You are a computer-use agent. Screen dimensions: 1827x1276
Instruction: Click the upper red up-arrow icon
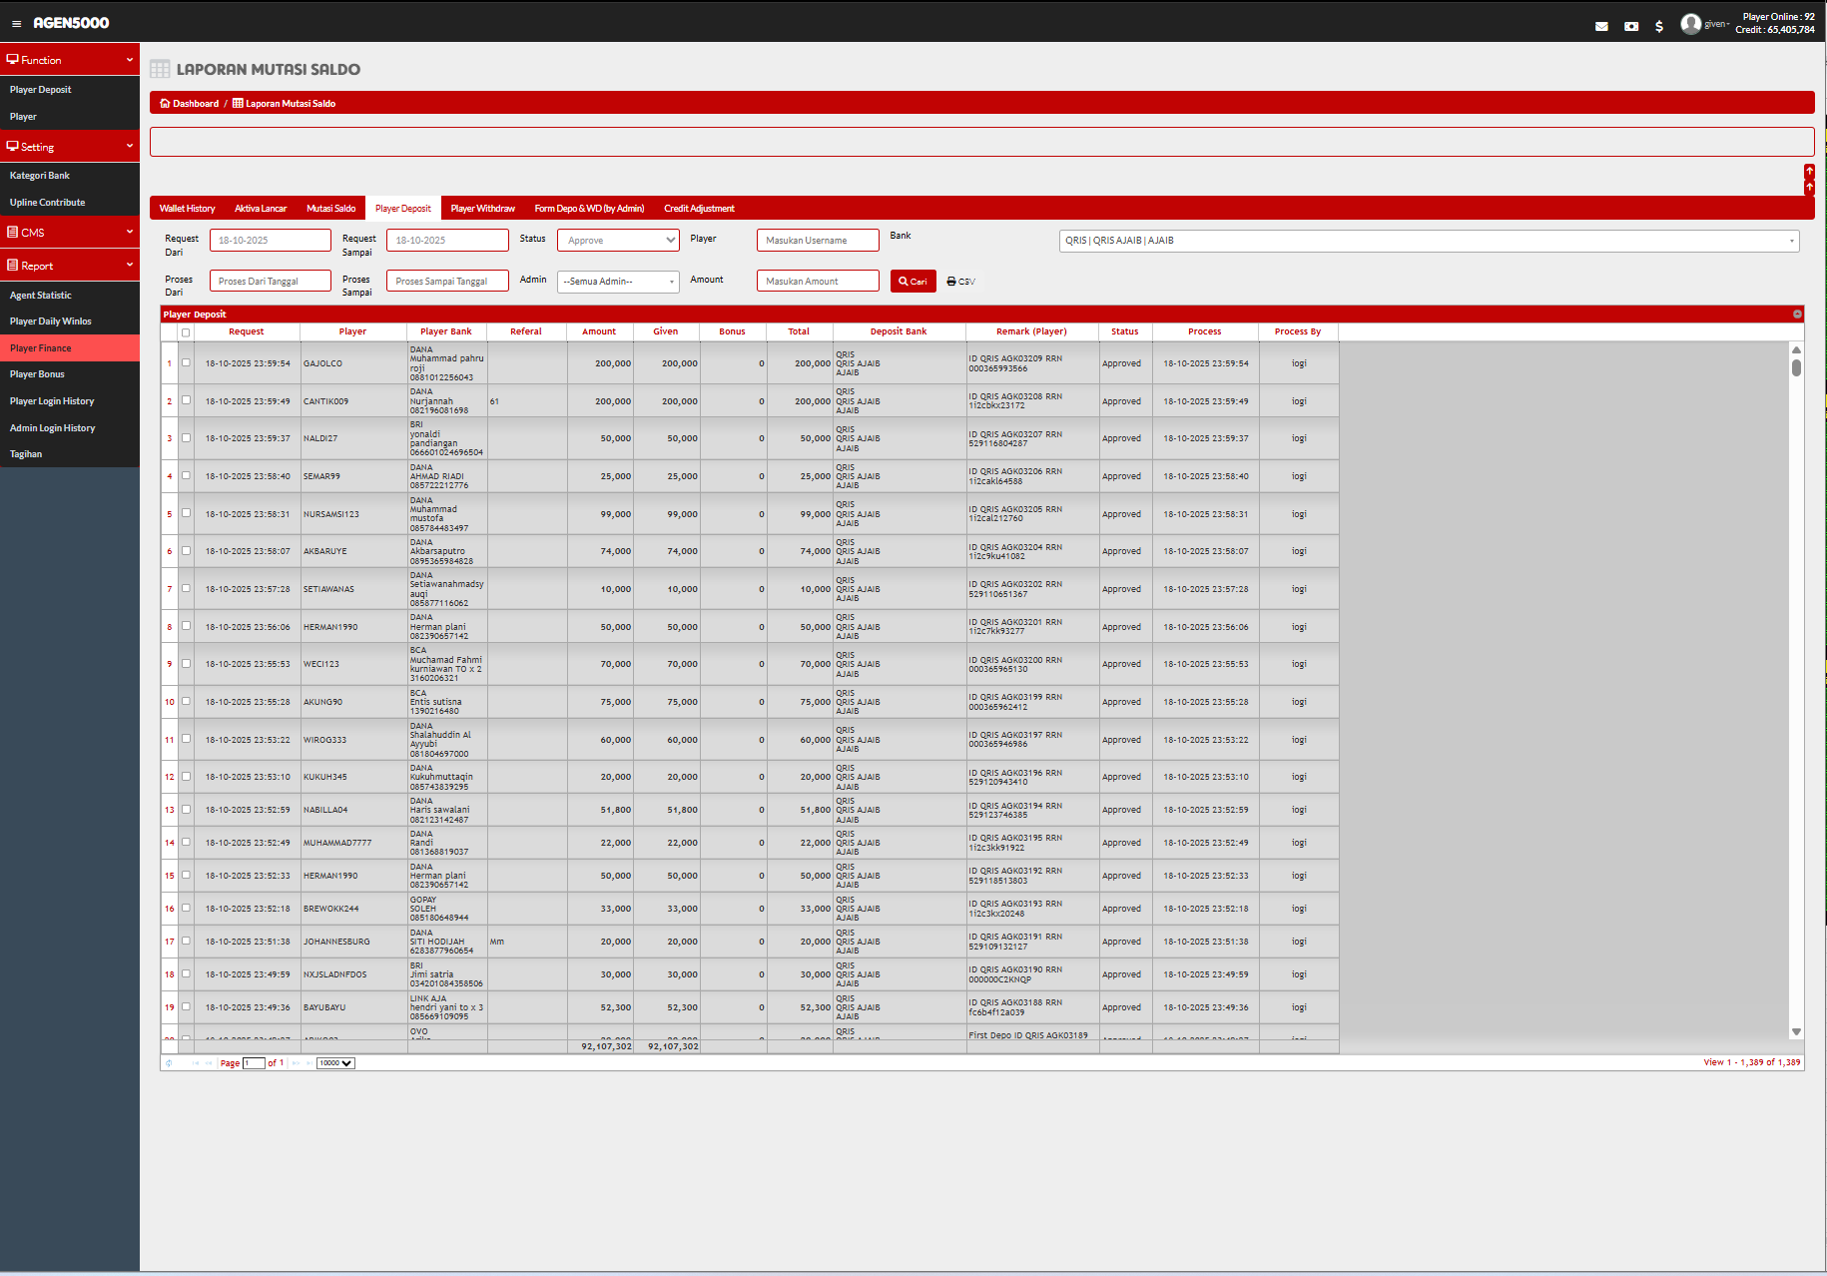point(1809,171)
